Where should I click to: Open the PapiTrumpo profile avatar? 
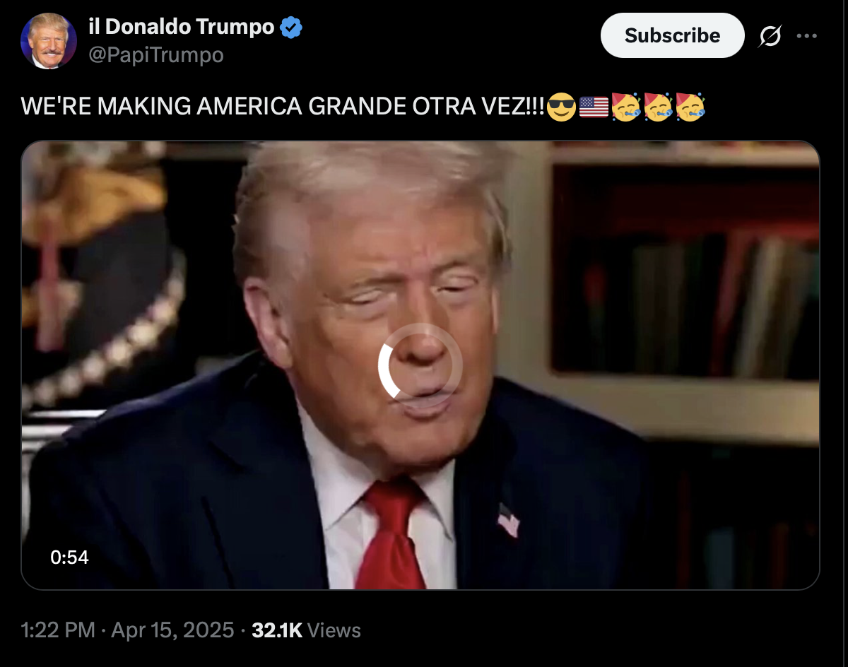[49, 41]
